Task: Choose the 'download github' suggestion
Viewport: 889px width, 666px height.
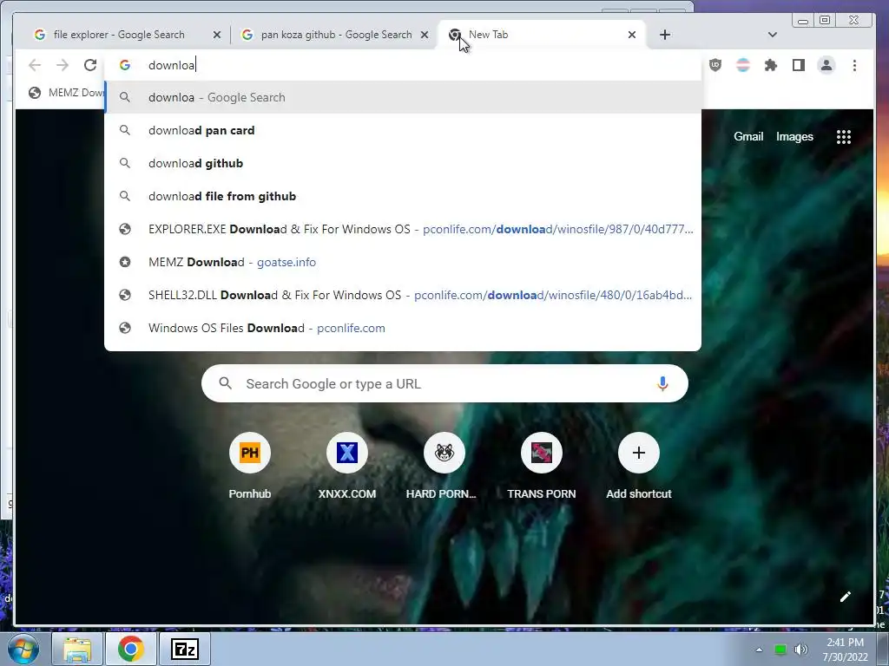Action: (x=403, y=163)
